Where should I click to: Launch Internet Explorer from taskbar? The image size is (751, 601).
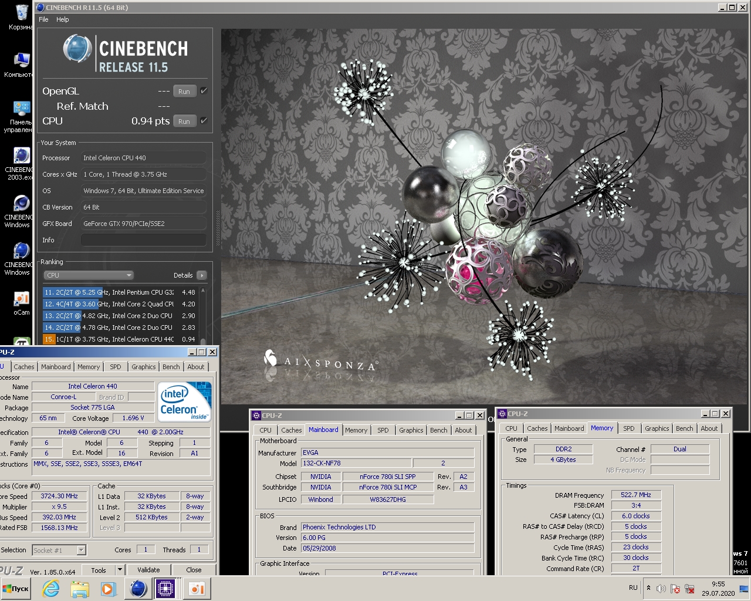coord(51,588)
